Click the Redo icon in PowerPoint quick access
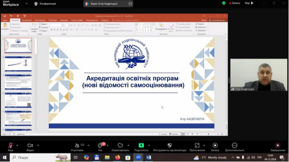Screen dimensions: 289x162 18,16
